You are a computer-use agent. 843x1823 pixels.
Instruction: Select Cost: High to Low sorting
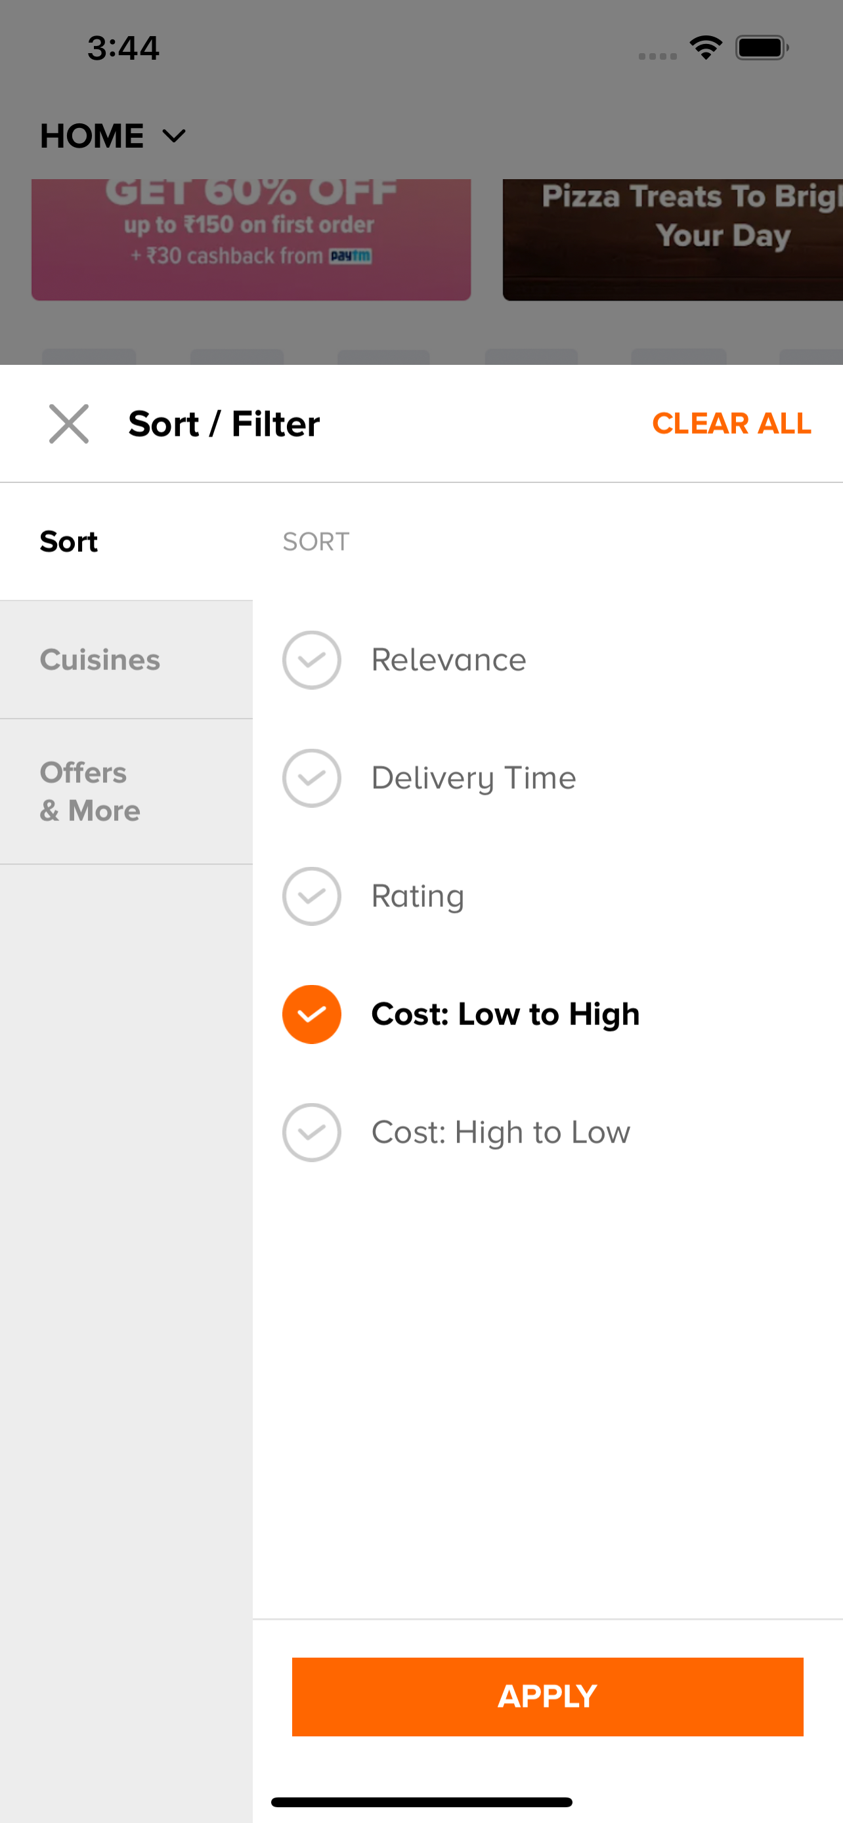(x=500, y=1132)
